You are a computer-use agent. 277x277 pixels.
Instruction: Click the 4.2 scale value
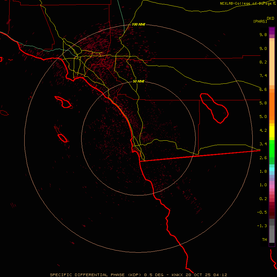[x=263, y=130]
